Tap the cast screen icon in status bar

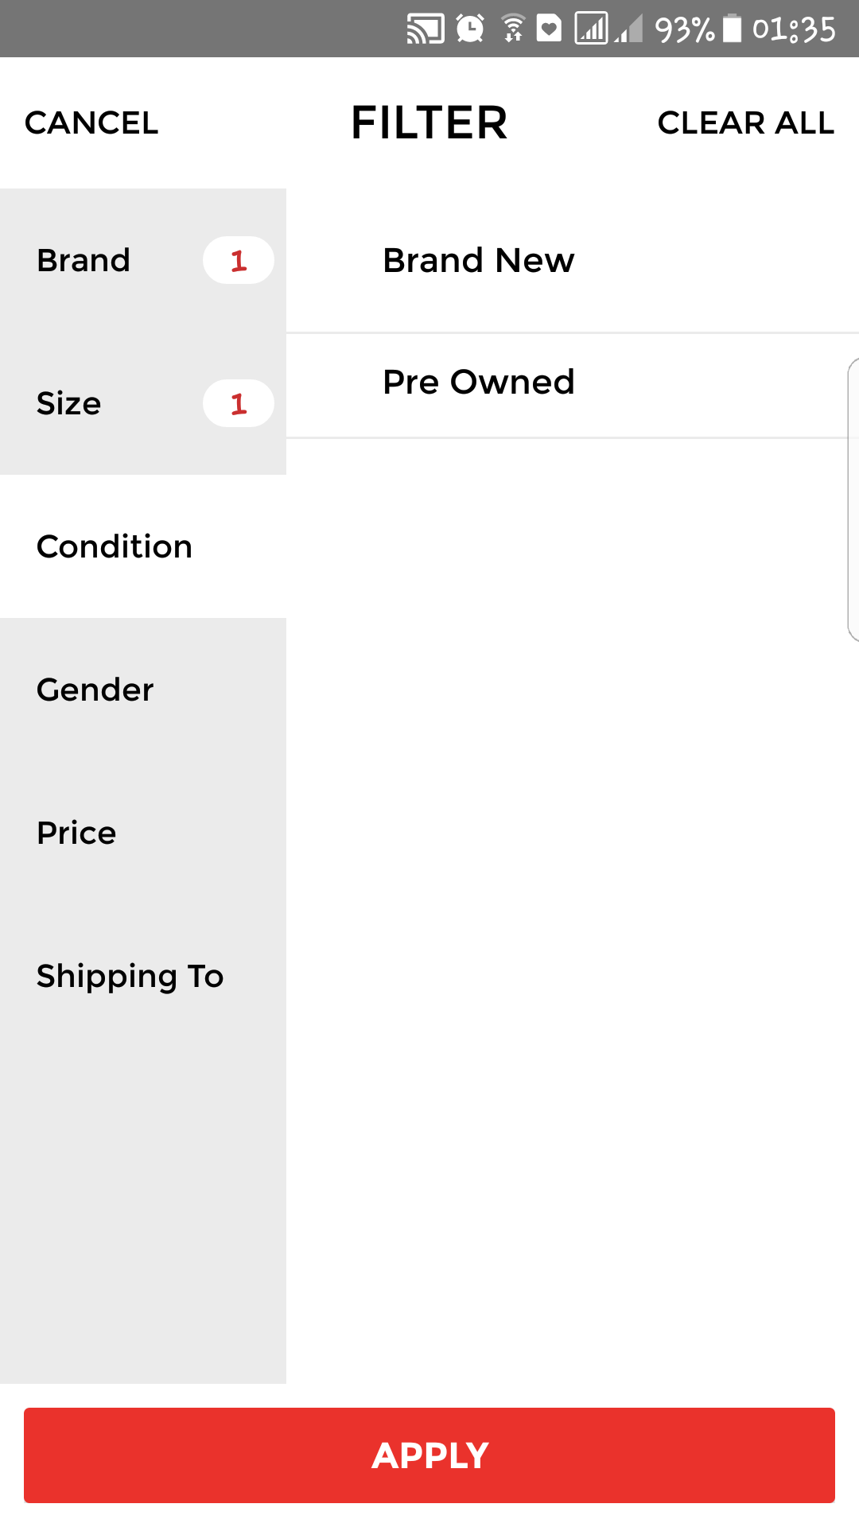pyautogui.click(x=425, y=29)
